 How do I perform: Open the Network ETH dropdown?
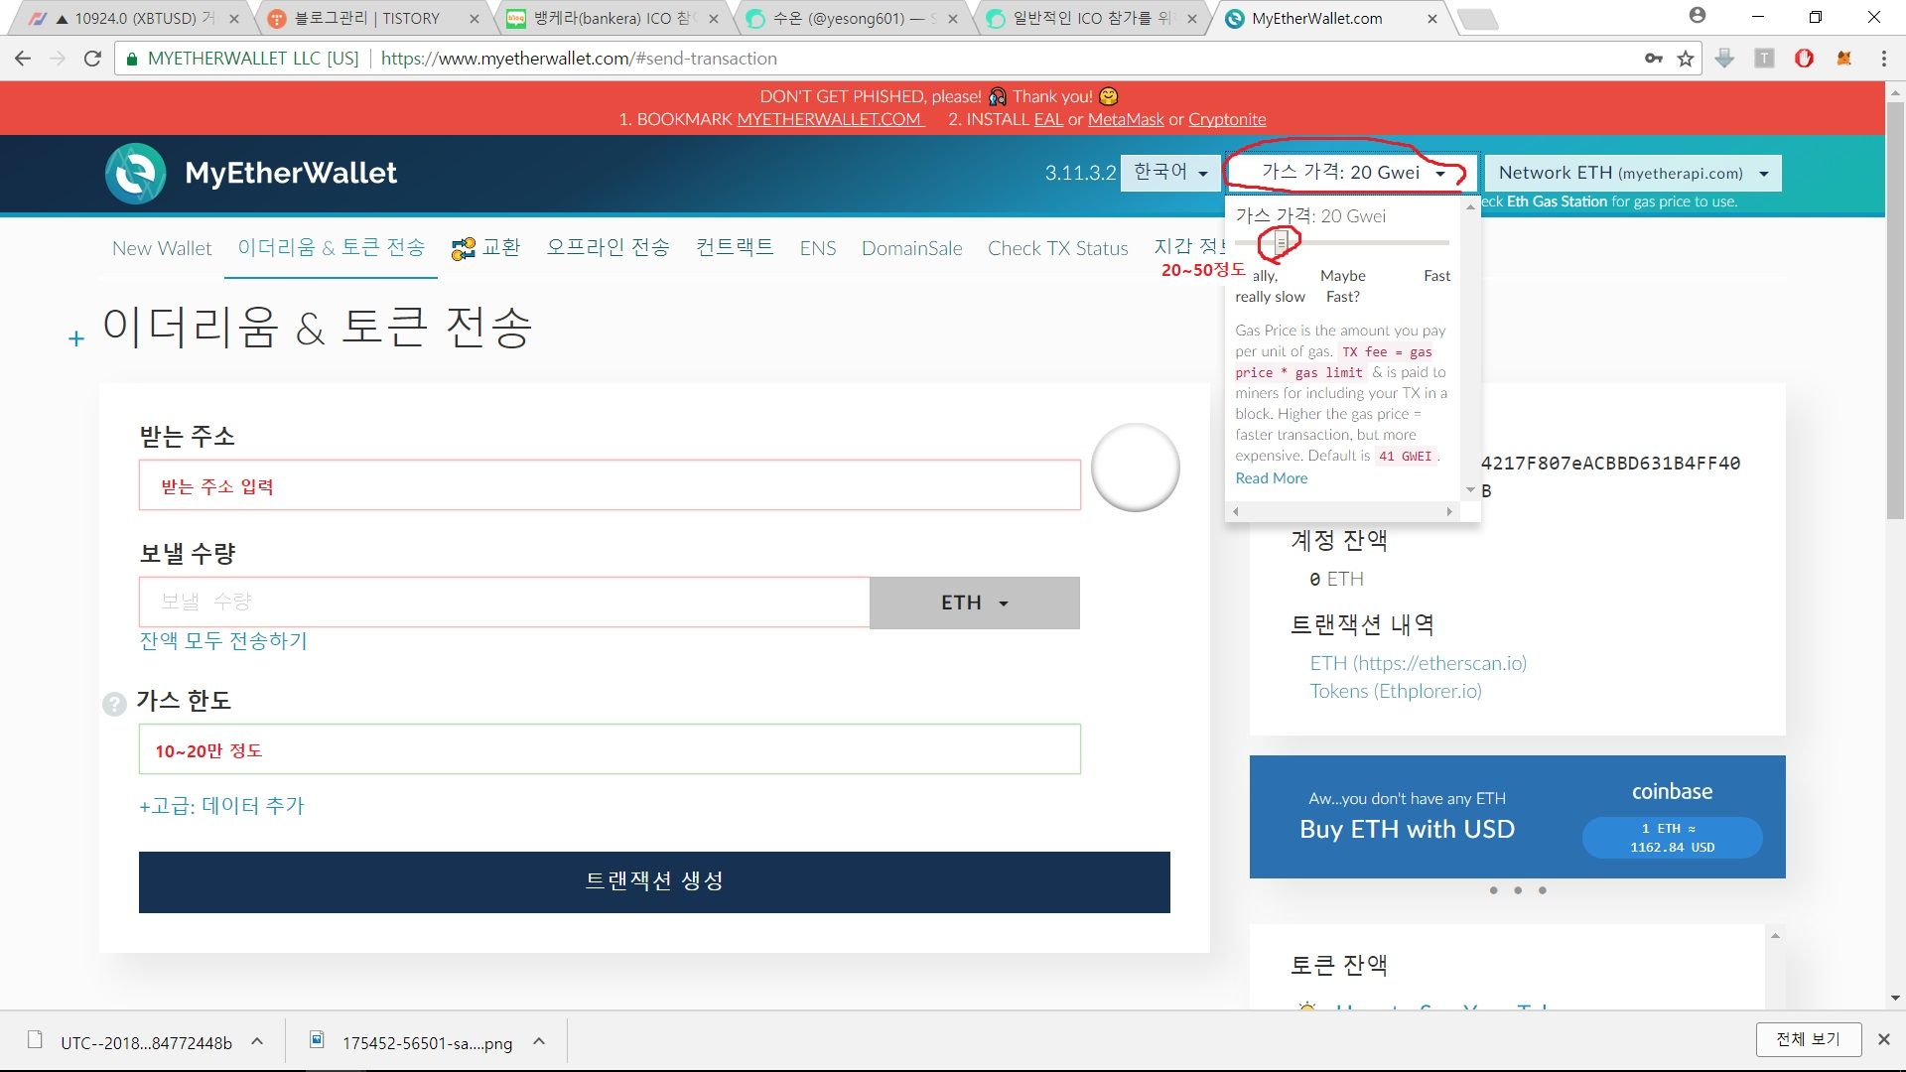[1633, 173]
